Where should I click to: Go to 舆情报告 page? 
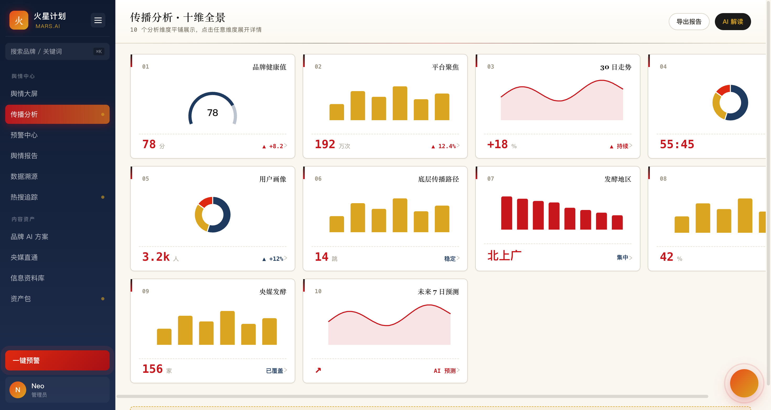[57, 156]
